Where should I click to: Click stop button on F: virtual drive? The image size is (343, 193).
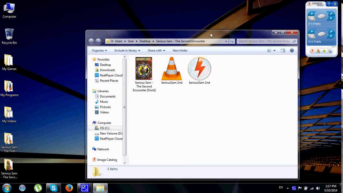click(312, 18)
